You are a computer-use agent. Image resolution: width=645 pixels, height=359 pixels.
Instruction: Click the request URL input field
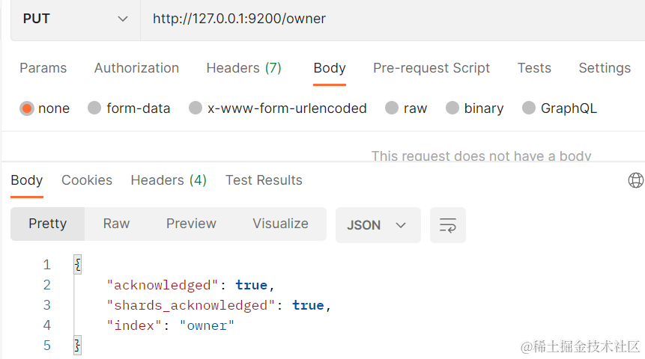(393, 19)
